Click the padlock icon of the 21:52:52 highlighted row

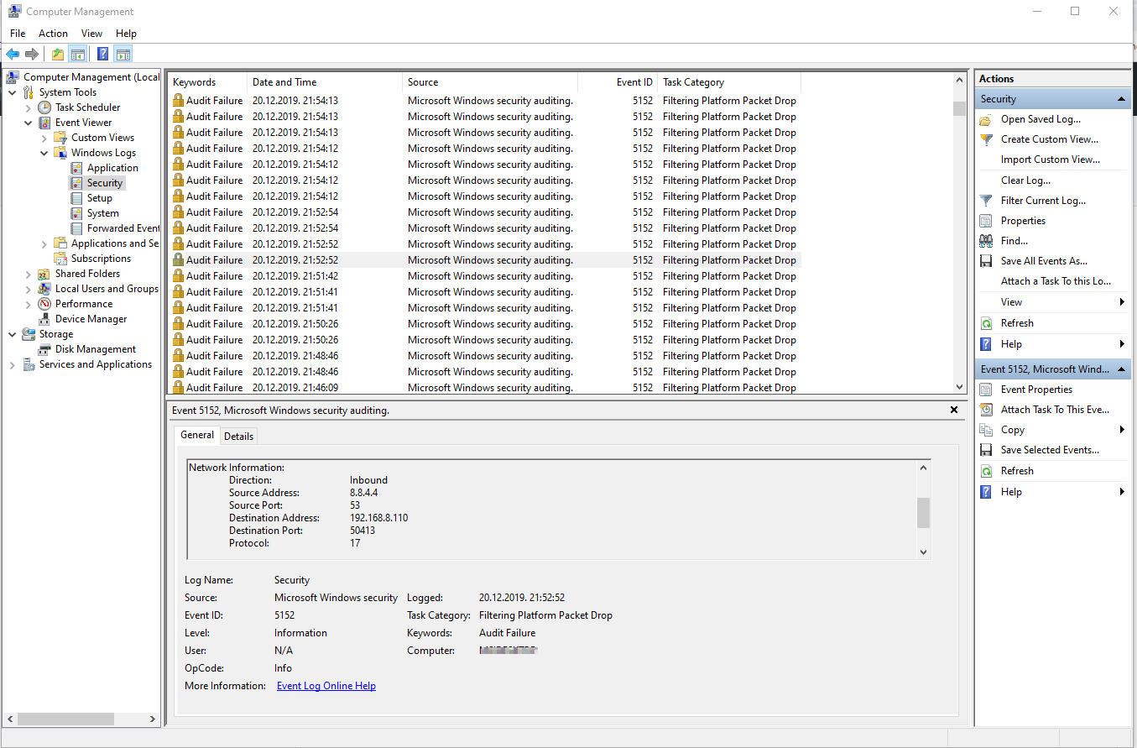[178, 260]
